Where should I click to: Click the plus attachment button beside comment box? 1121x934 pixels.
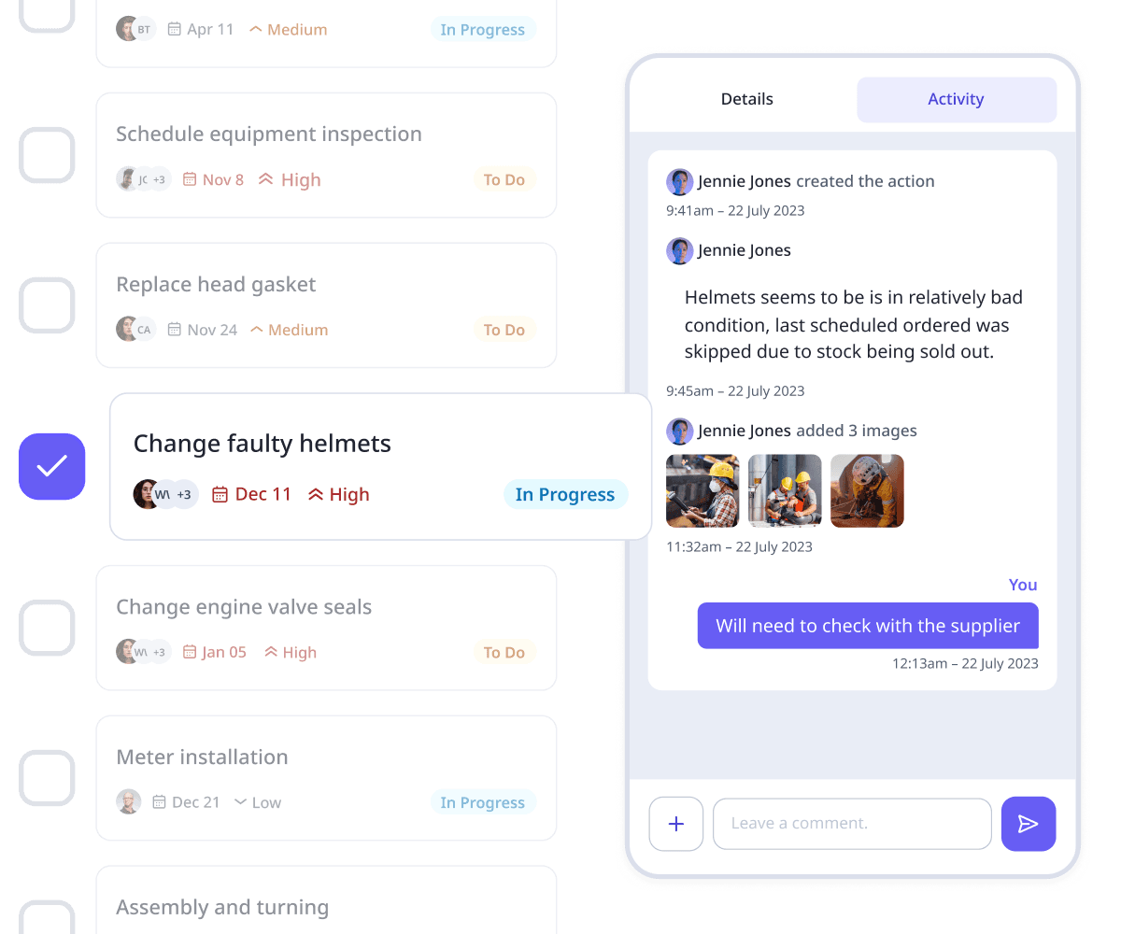tap(676, 824)
